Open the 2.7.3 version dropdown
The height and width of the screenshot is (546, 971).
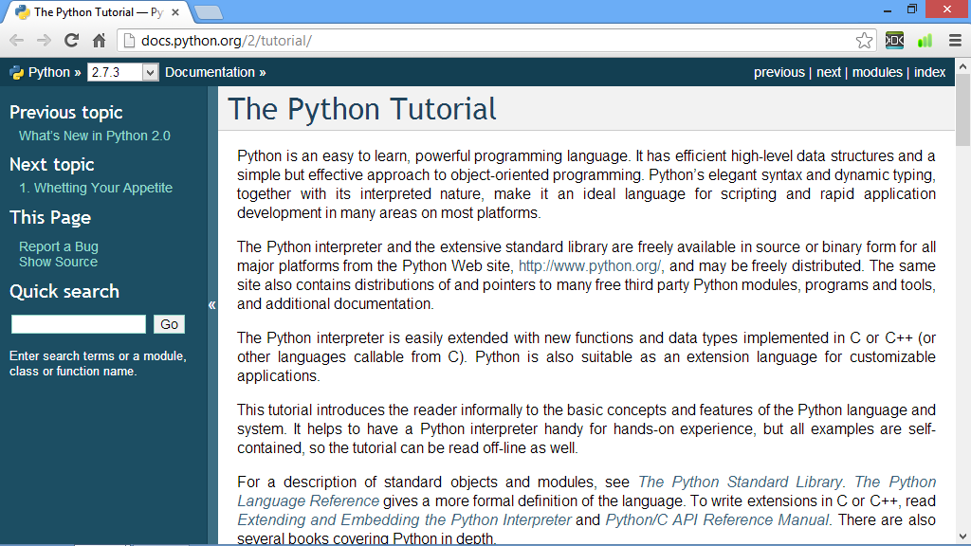click(x=122, y=72)
